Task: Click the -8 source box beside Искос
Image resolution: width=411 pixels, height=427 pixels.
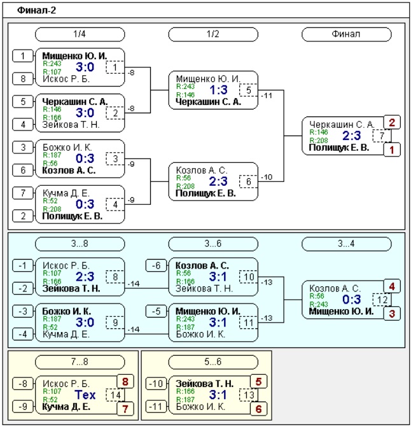Action: 23,384
